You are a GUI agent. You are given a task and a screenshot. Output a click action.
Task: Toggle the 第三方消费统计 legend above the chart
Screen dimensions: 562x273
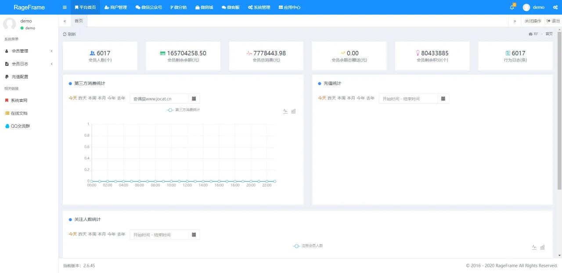point(183,110)
